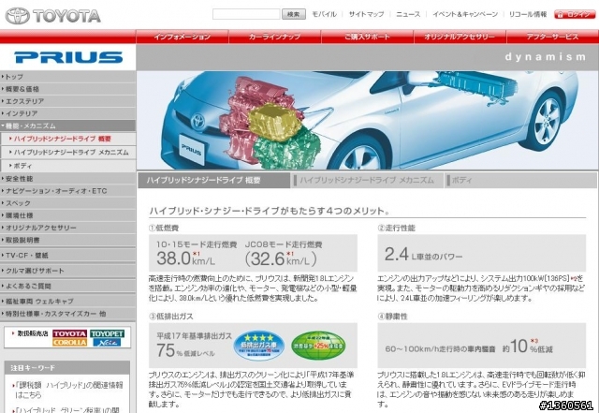Click the ④静粛性 heading
599x413 pixels.
tap(392, 317)
